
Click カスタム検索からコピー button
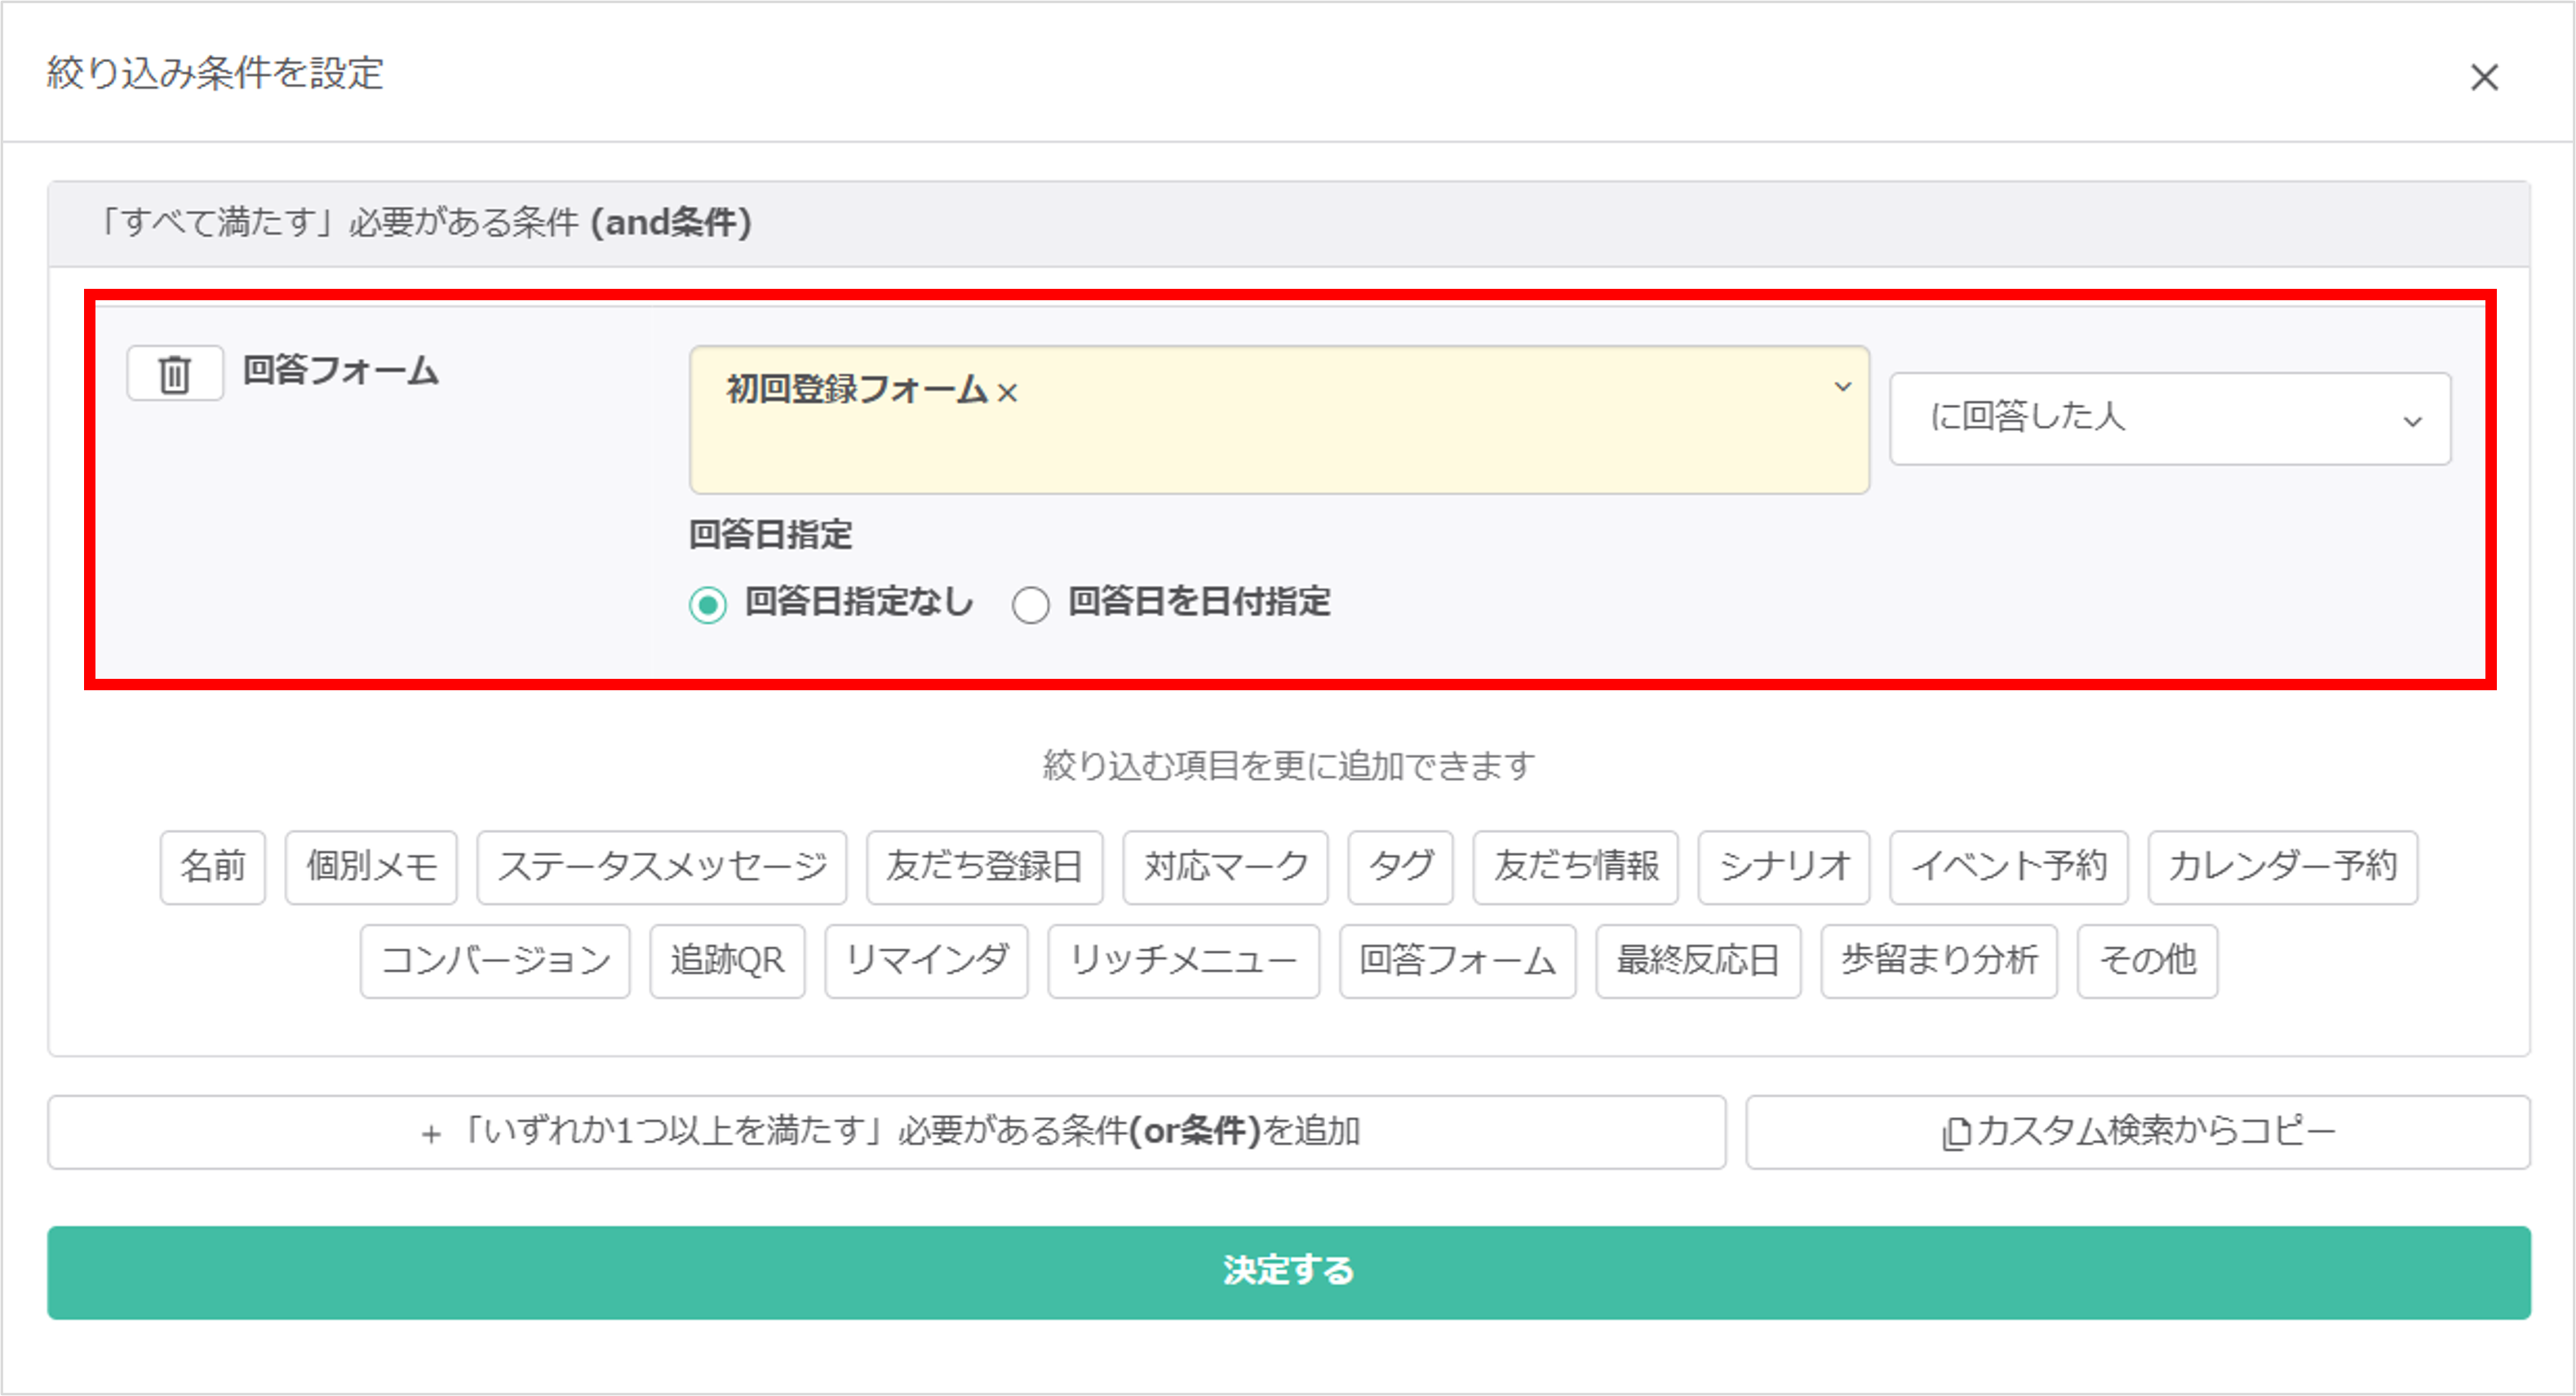pos(2137,1132)
